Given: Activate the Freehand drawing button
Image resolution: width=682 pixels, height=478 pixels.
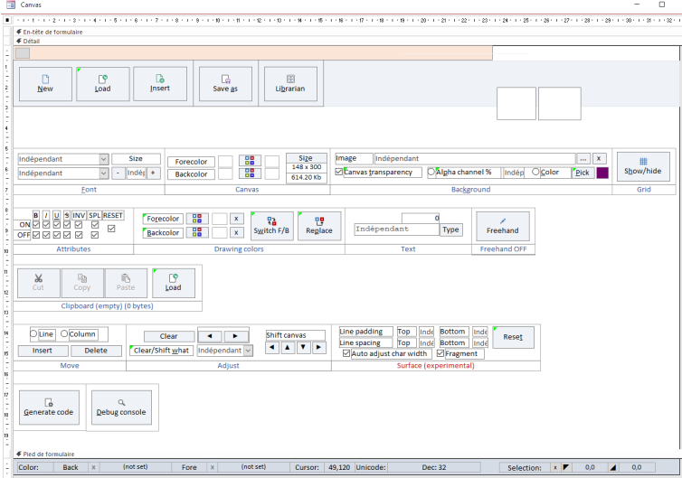Looking at the screenshot, I should (503, 226).
